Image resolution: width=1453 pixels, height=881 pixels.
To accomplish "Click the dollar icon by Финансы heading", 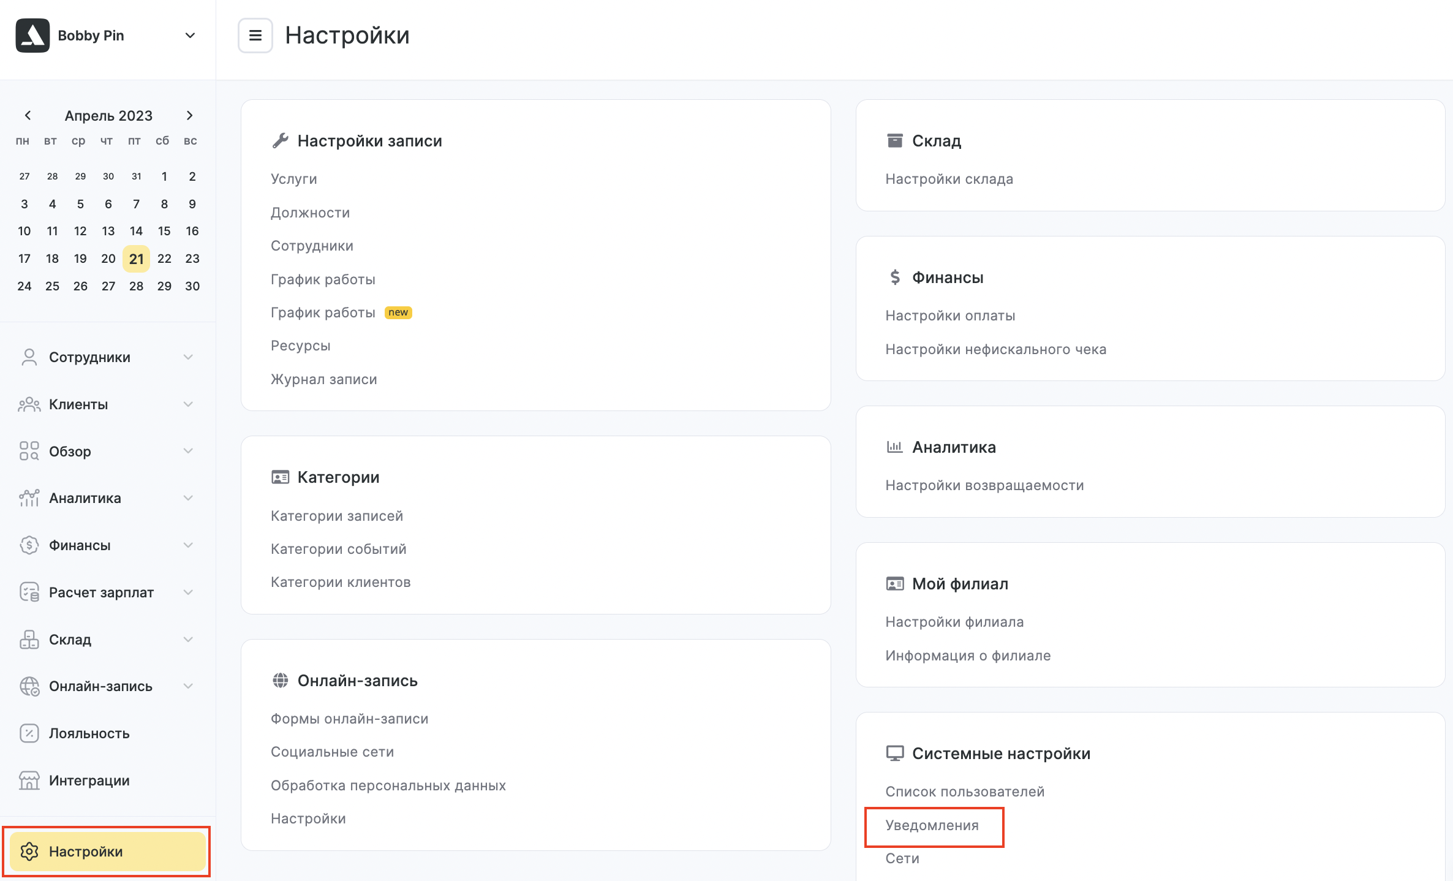I will (x=895, y=278).
